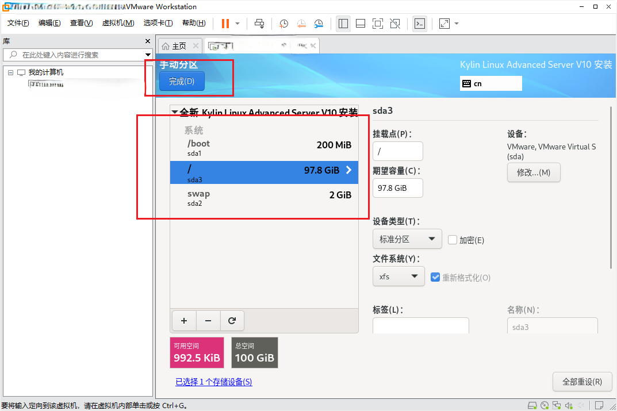Open the 查看(V) menu
Viewport: 617px width, 411px height.
[82, 23]
